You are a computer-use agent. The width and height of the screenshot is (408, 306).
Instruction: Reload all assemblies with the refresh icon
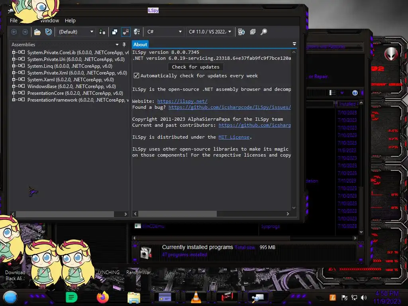coord(48,32)
